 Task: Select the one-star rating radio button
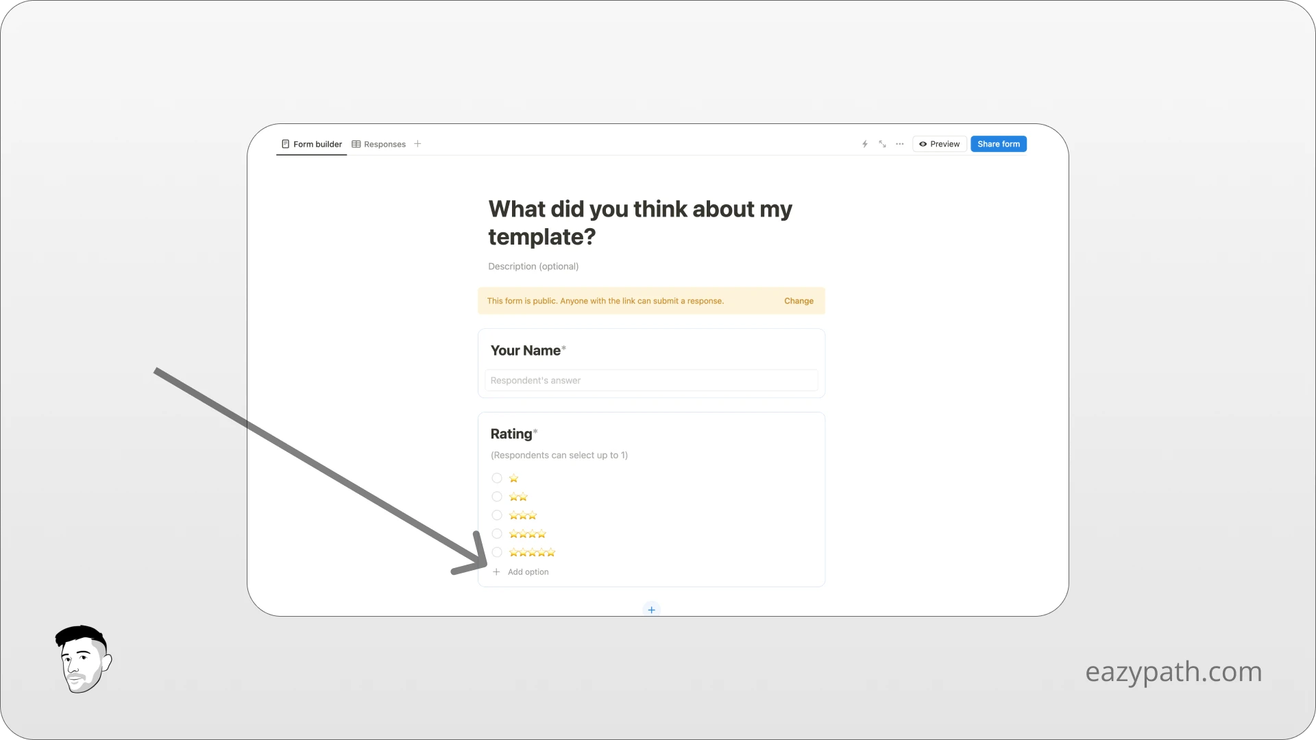coord(496,478)
